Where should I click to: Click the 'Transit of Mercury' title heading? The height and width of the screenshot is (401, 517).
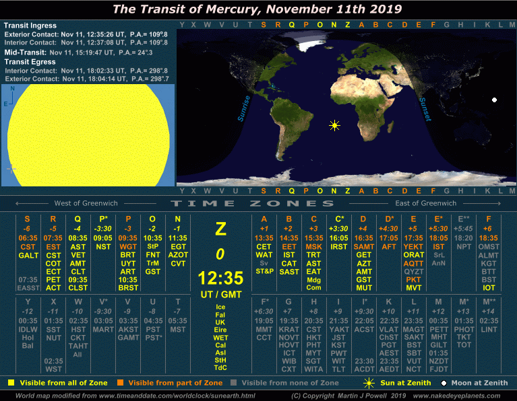257,9
